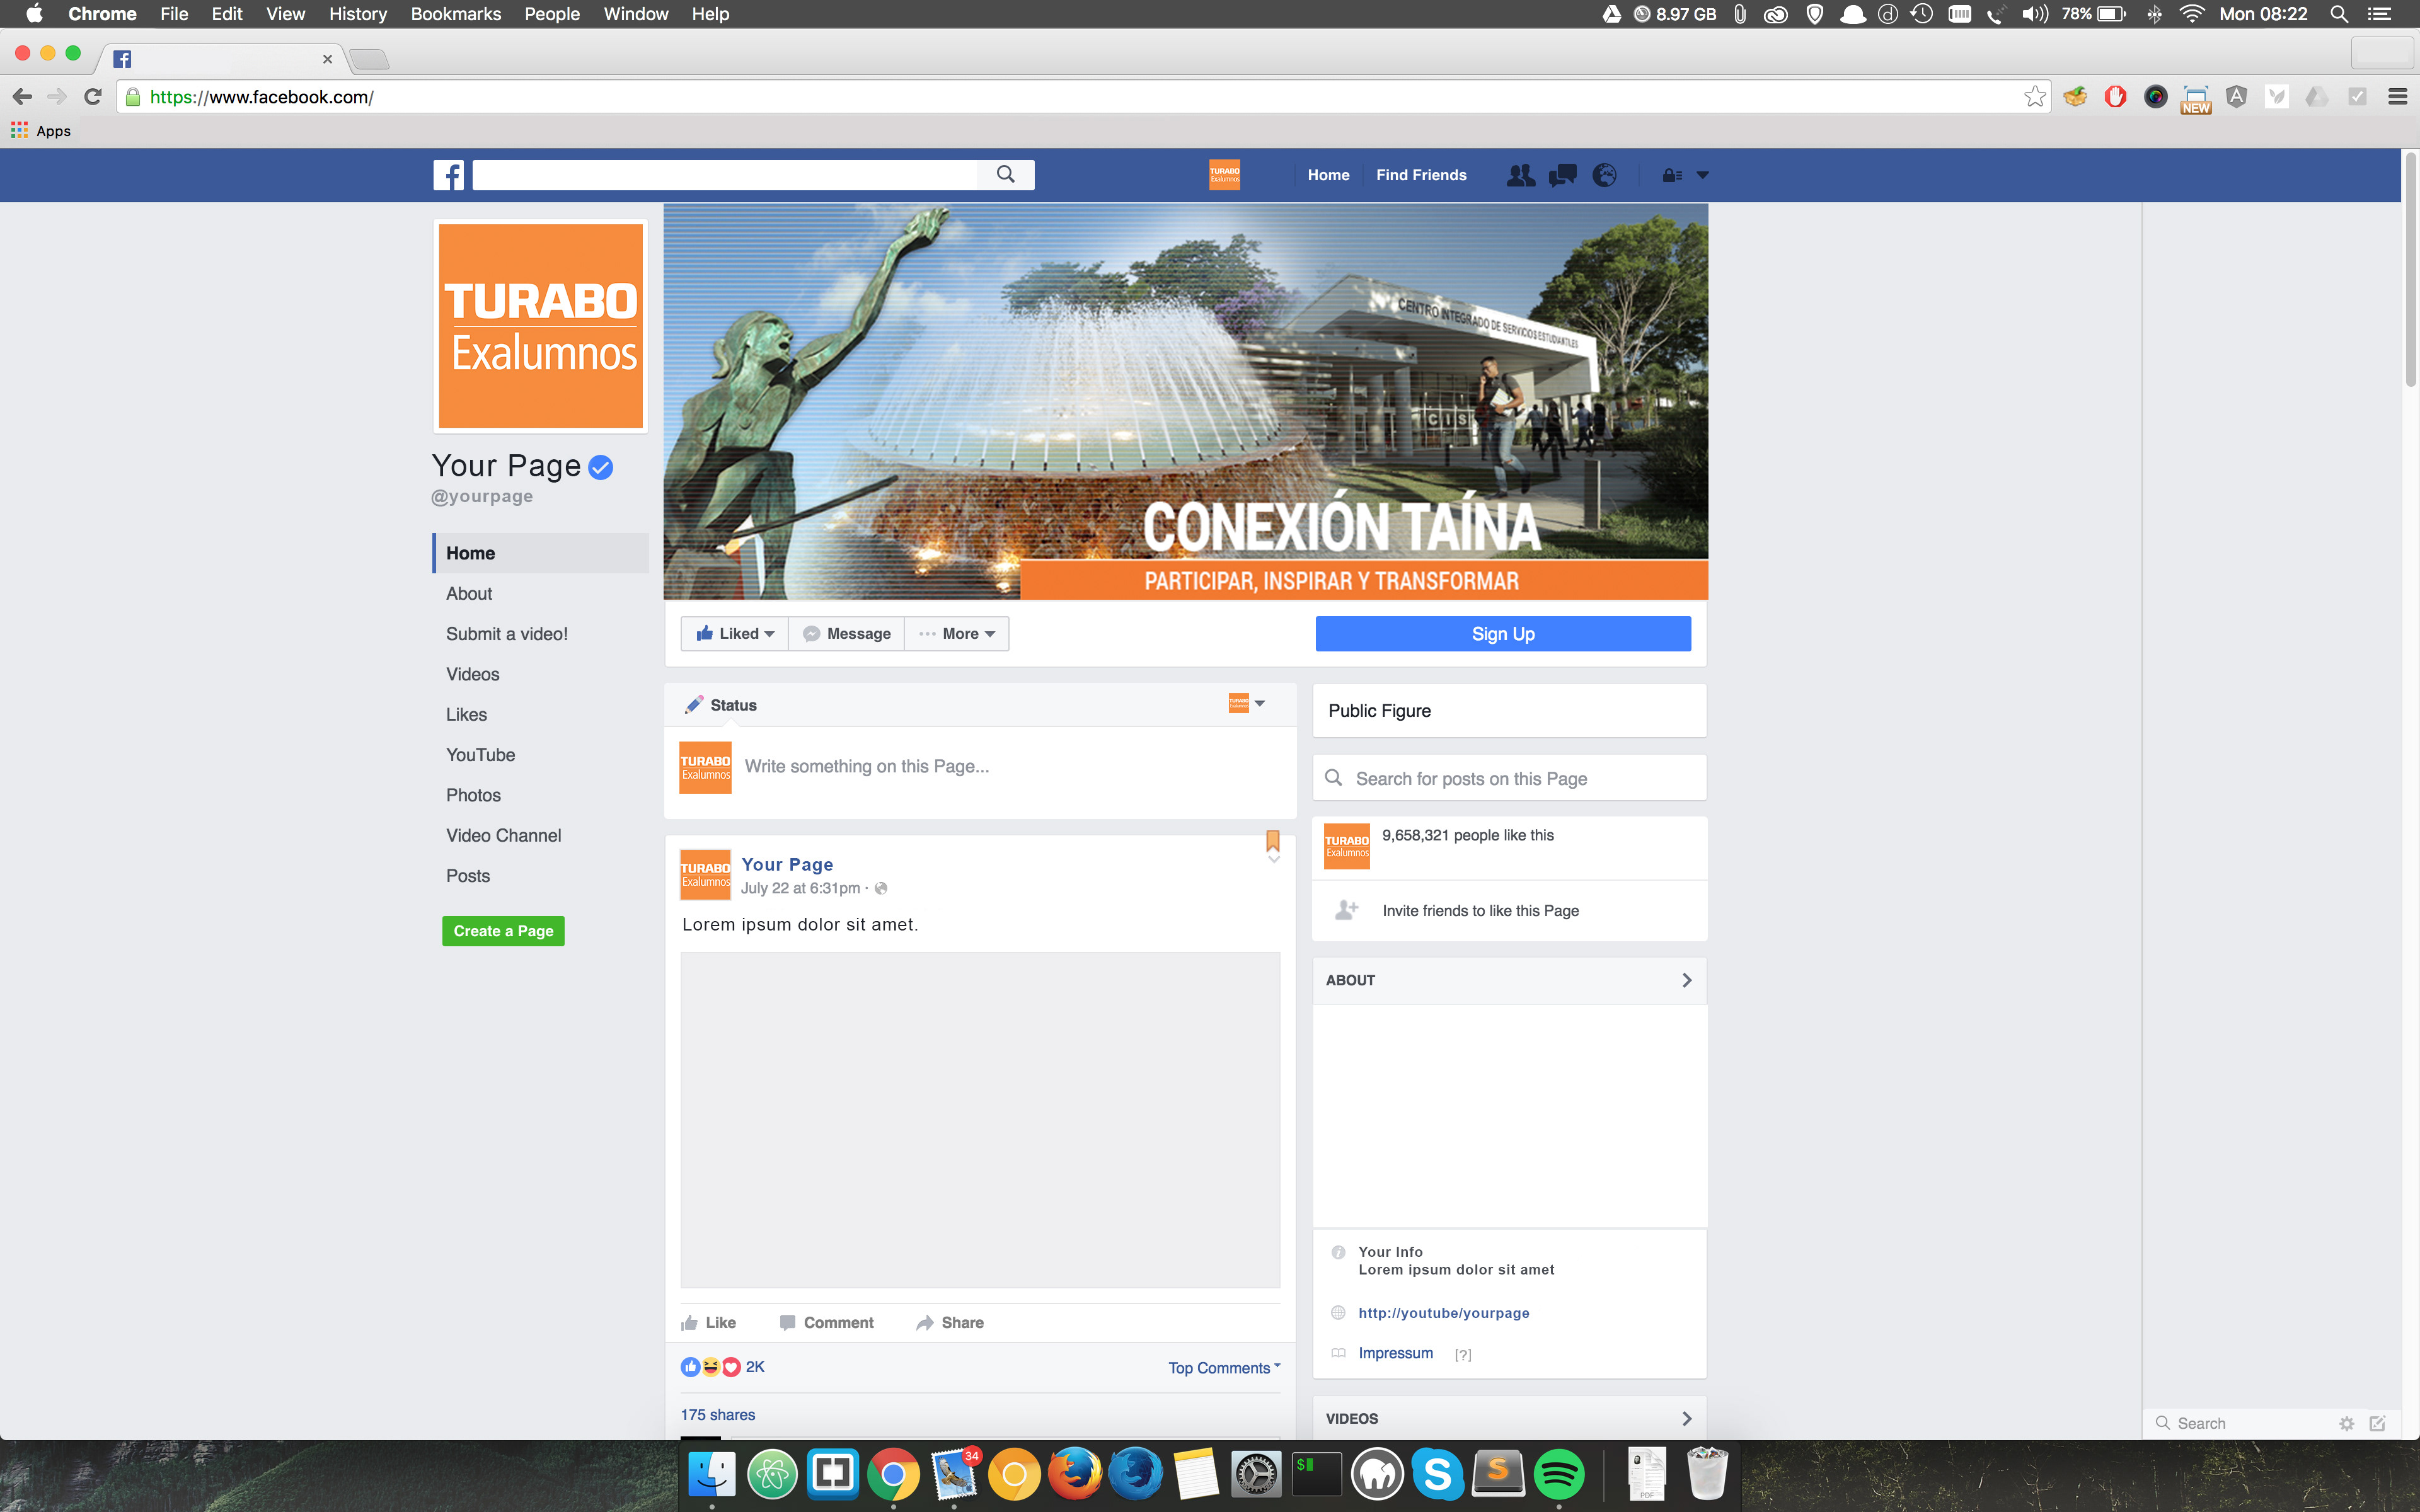Expand the VIDEOS section arrow
The height and width of the screenshot is (1512, 2420).
[1686, 1418]
